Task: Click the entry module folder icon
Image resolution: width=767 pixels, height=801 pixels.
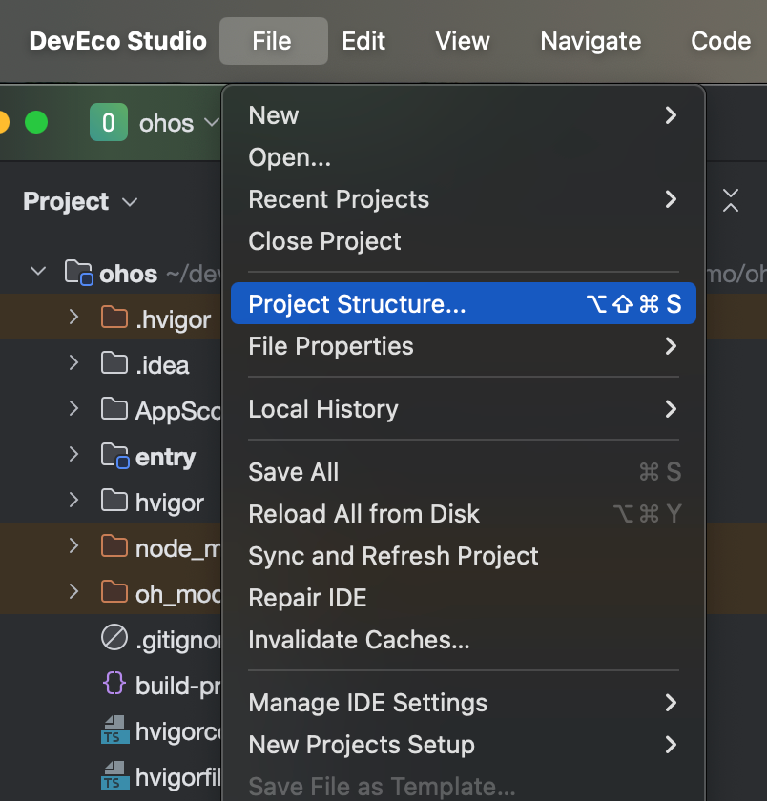Action: (114, 456)
